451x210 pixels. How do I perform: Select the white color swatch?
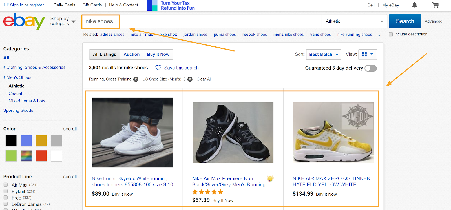click(56, 156)
